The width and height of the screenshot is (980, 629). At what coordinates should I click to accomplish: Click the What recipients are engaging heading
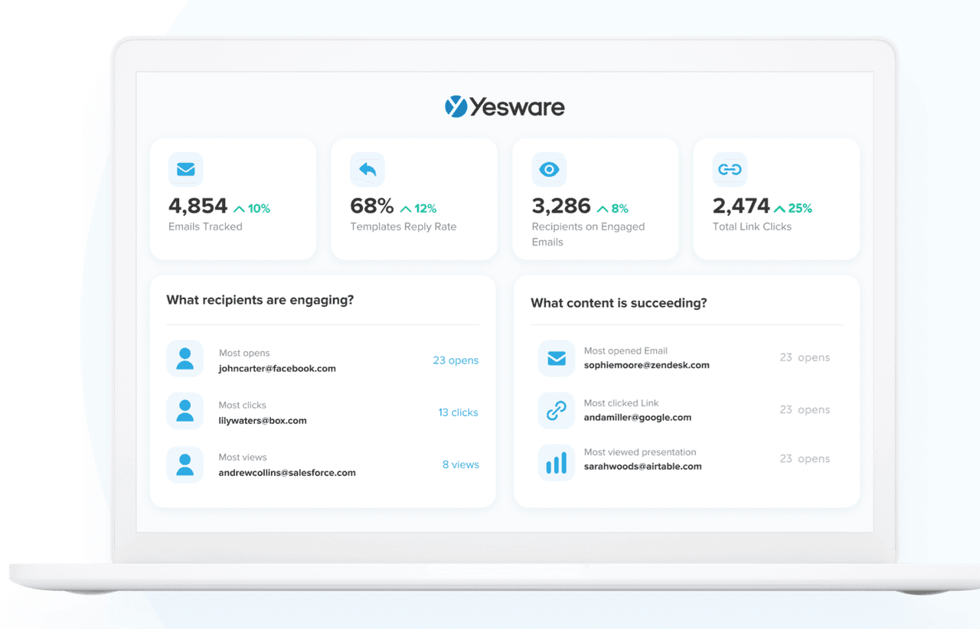point(260,299)
